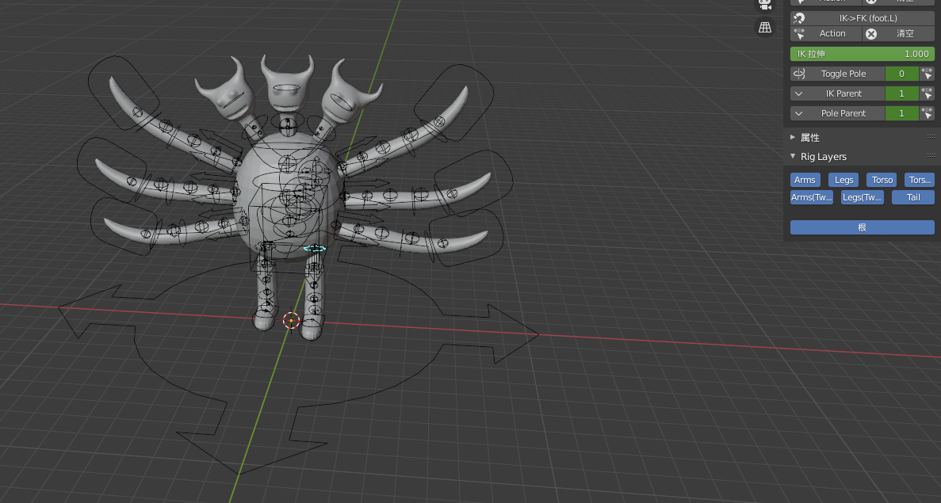This screenshot has height=503, width=941.
Task: Toggle the Legs rig layer
Action: click(x=843, y=180)
